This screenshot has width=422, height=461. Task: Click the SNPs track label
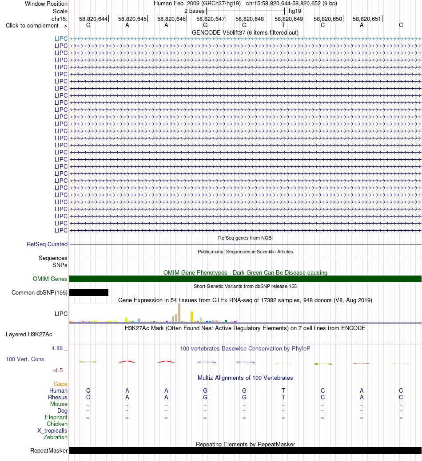point(60,265)
